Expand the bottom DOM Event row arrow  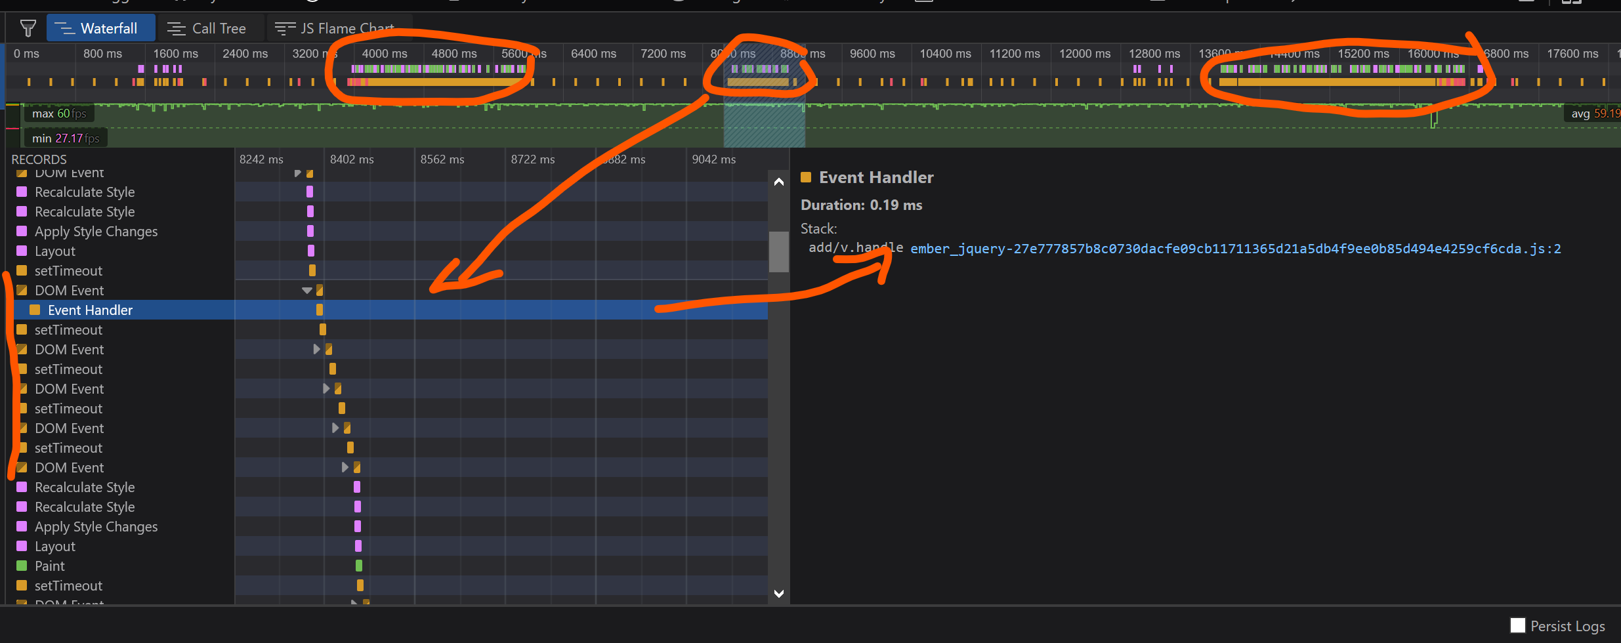click(x=344, y=467)
